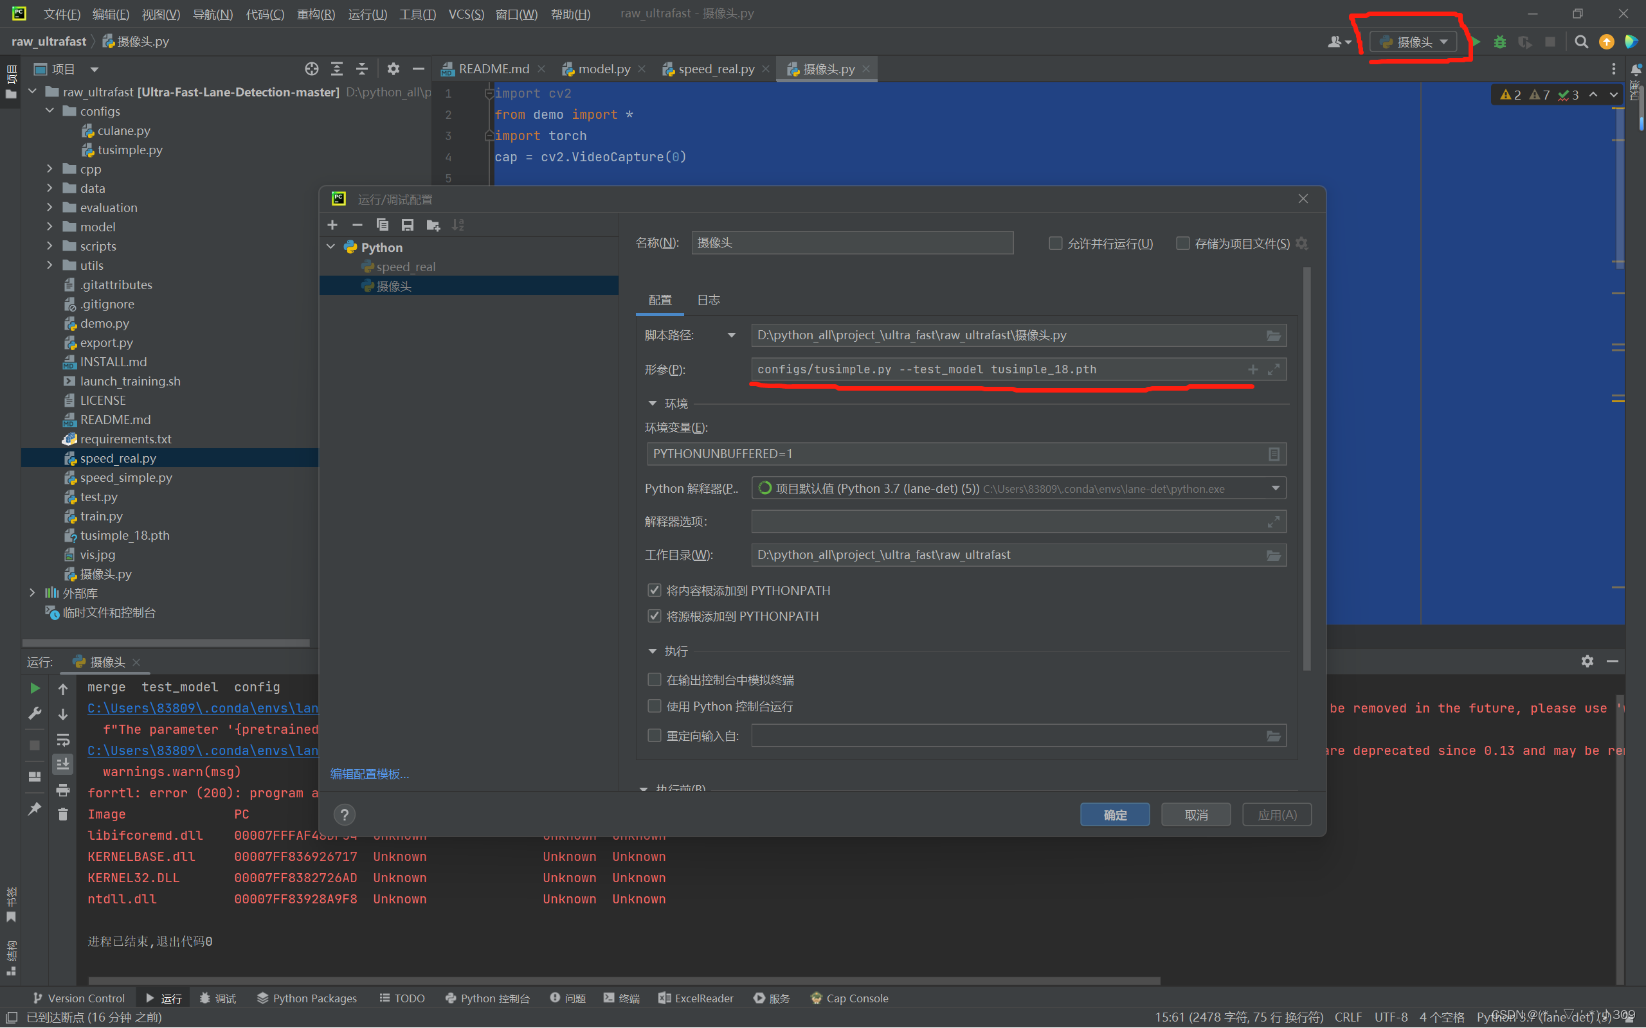Enable 允许并行运行 checkbox
Viewport: 1646px width, 1028px height.
coord(1055,243)
